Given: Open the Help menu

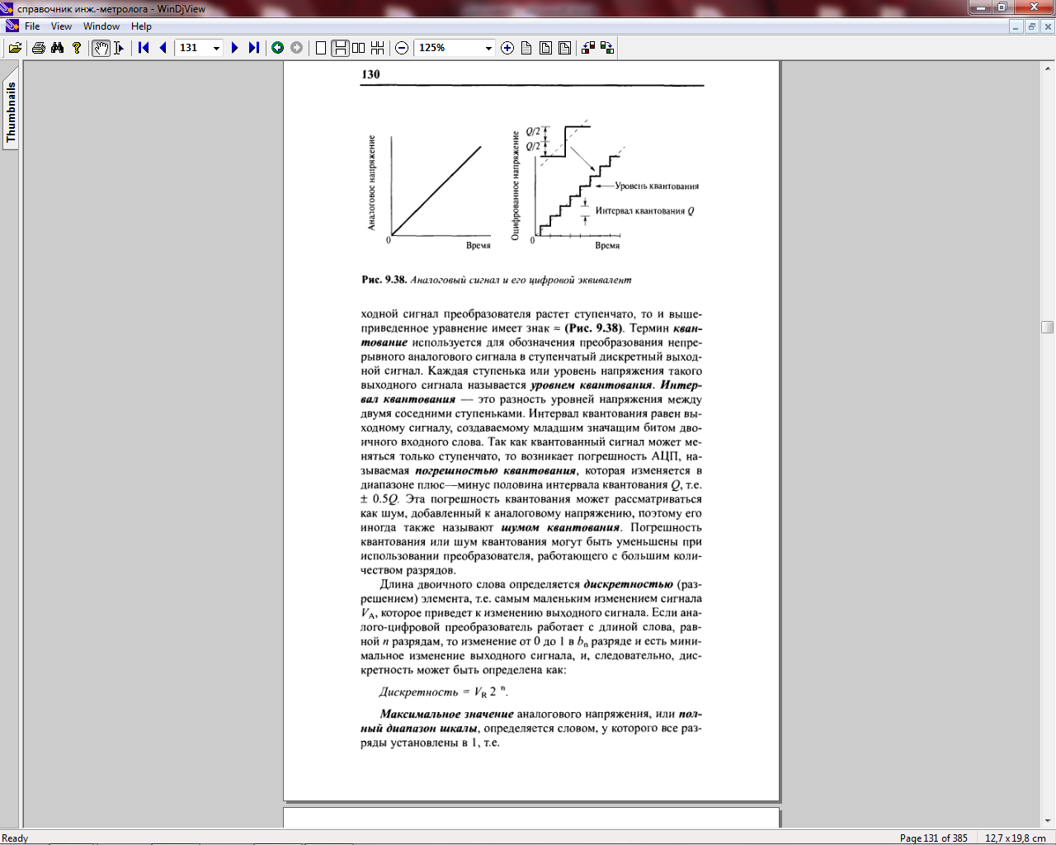Looking at the screenshot, I should click(x=141, y=26).
